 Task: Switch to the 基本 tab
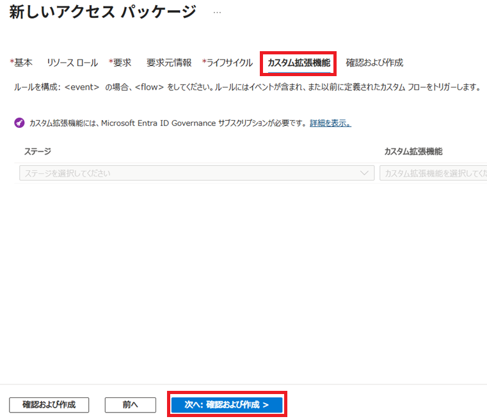click(22, 63)
